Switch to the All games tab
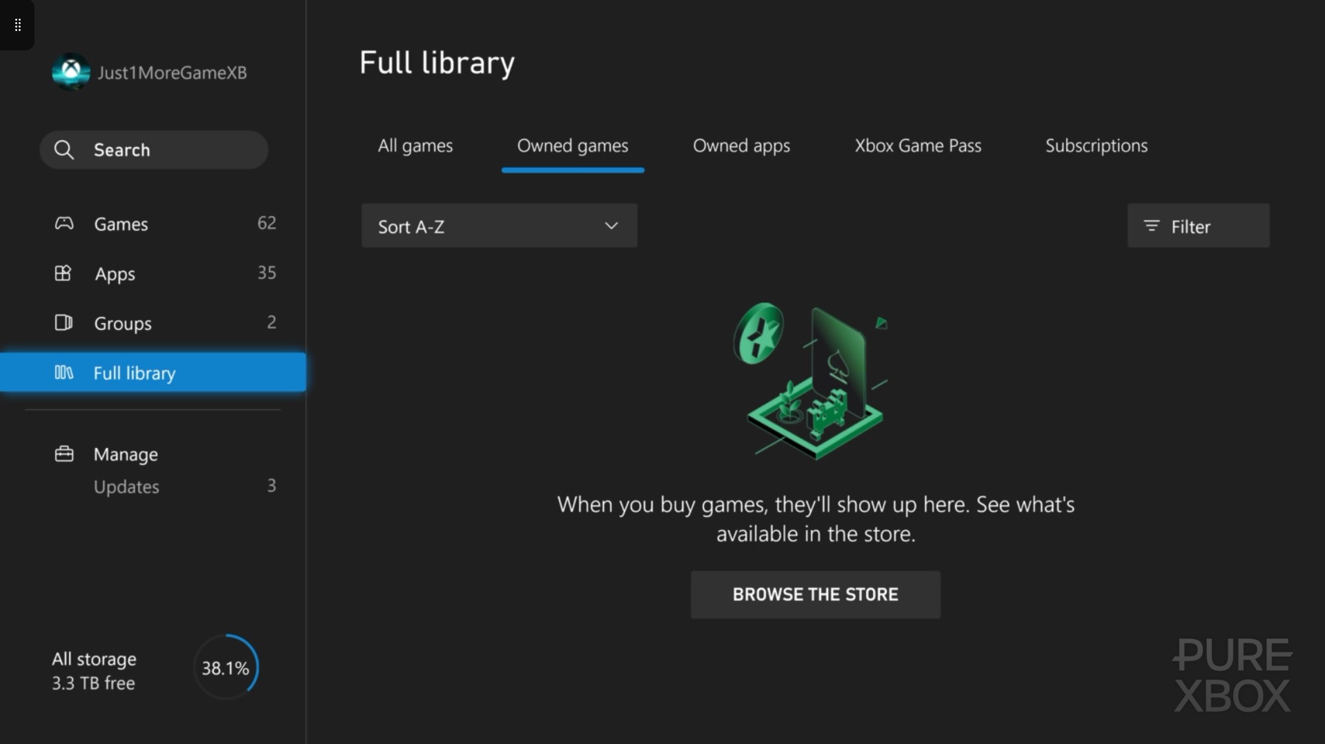The width and height of the screenshot is (1325, 744). [415, 146]
